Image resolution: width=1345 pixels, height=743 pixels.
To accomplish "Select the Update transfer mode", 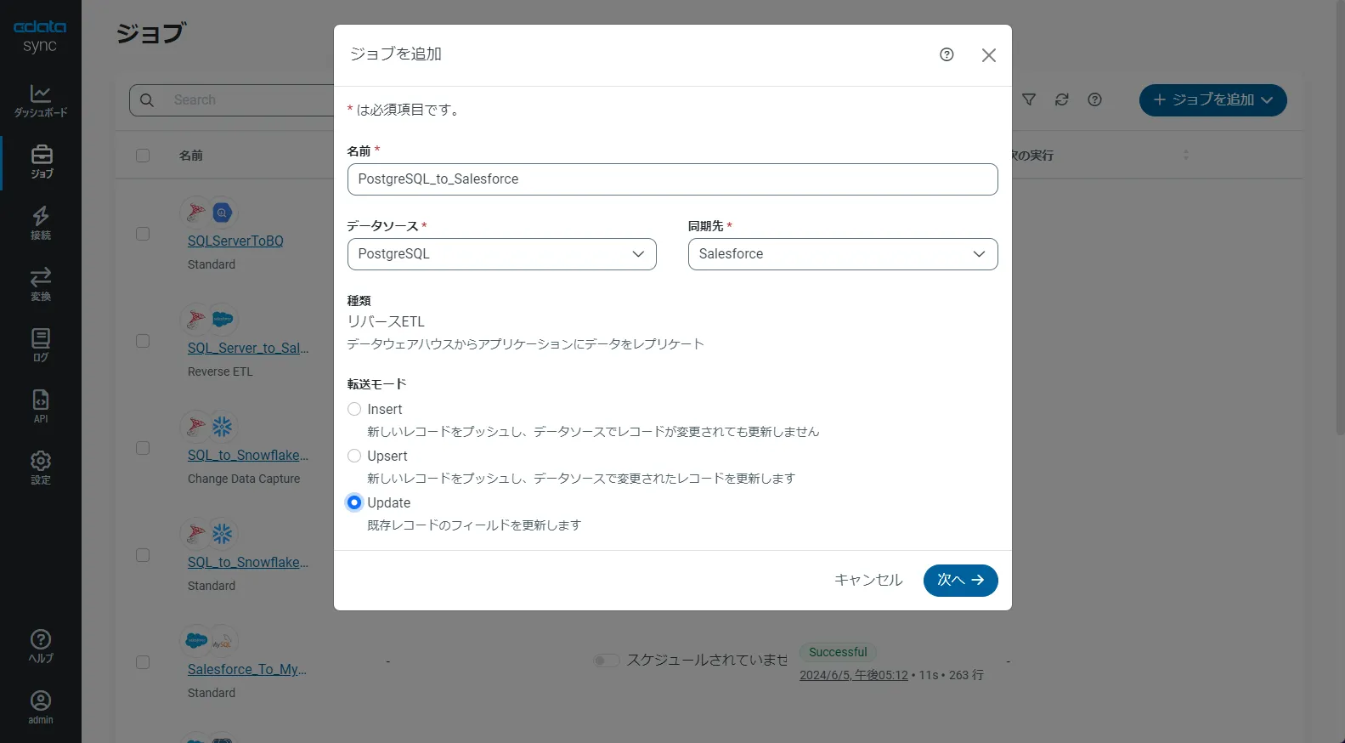I will pyautogui.click(x=354, y=502).
